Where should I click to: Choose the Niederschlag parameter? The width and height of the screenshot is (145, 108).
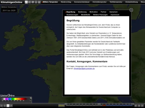[x=66, y=2]
